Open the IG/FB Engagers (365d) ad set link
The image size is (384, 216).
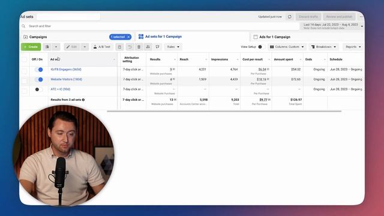click(66, 70)
